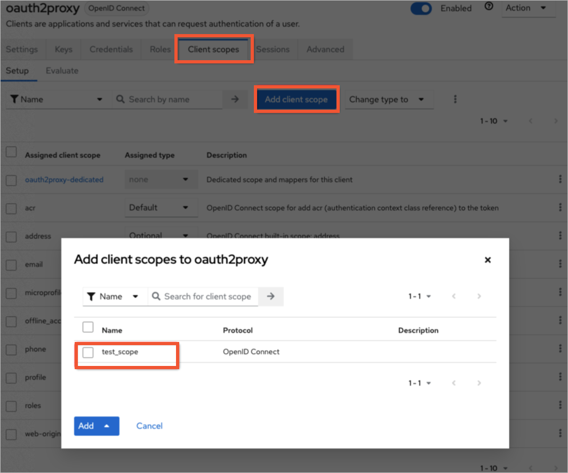This screenshot has height=473, width=568.
Task: Open kebab menu for phone row
Action: click(x=560, y=349)
